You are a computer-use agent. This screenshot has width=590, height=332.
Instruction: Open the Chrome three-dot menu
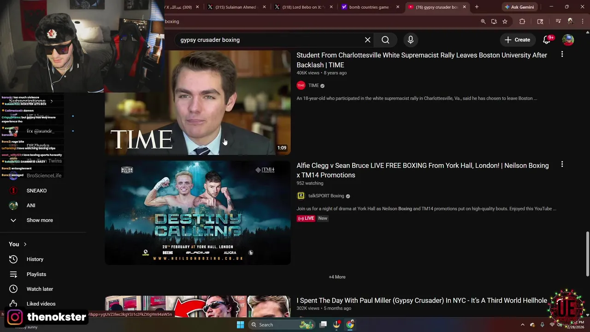pos(582,21)
